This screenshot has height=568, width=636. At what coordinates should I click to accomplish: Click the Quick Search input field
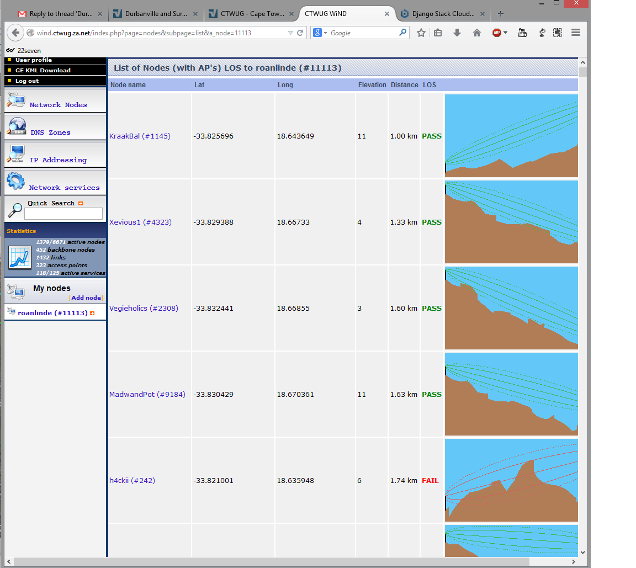pyautogui.click(x=63, y=214)
